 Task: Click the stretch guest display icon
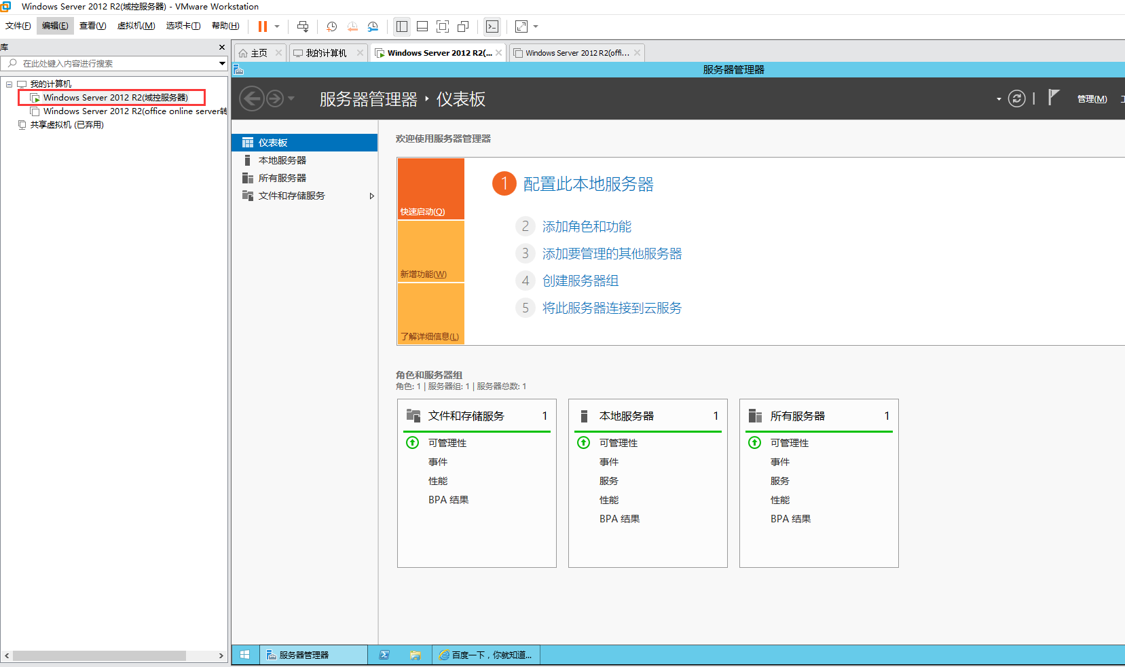(x=521, y=26)
